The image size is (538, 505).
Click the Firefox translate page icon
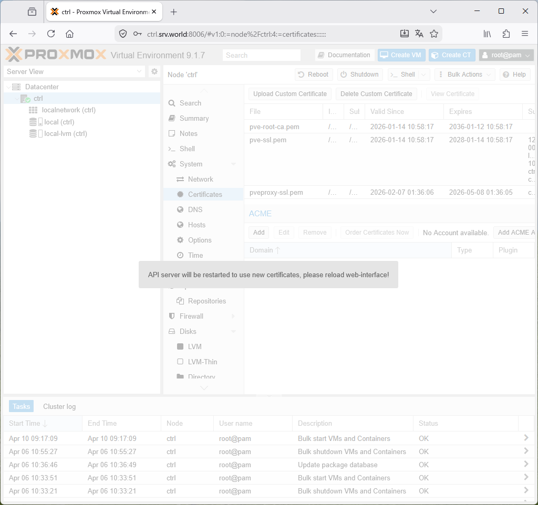click(419, 34)
